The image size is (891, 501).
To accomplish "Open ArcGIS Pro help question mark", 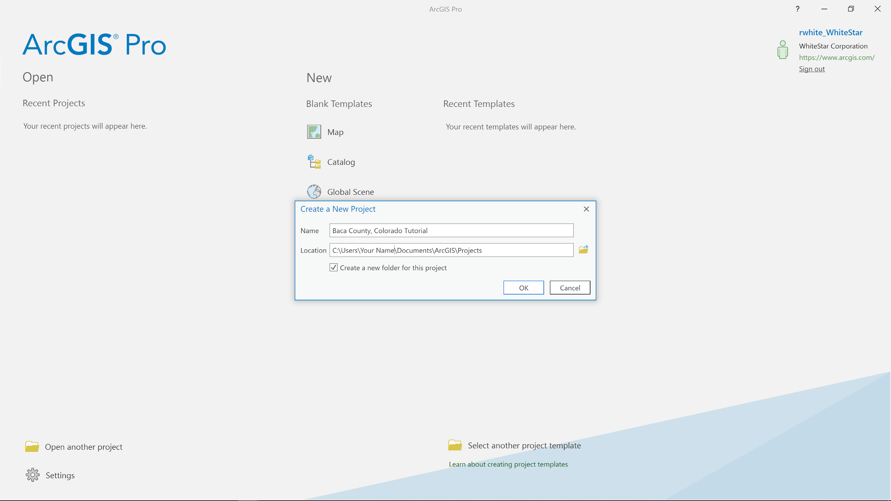I will pyautogui.click(x=798, y=9).
